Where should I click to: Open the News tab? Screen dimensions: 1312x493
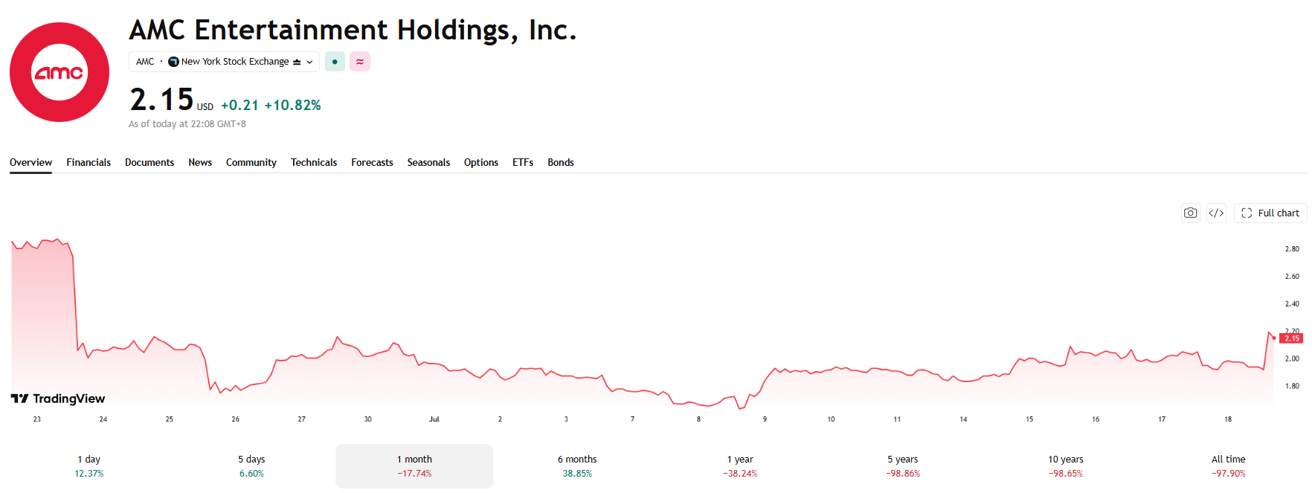[x=200, y=162]
